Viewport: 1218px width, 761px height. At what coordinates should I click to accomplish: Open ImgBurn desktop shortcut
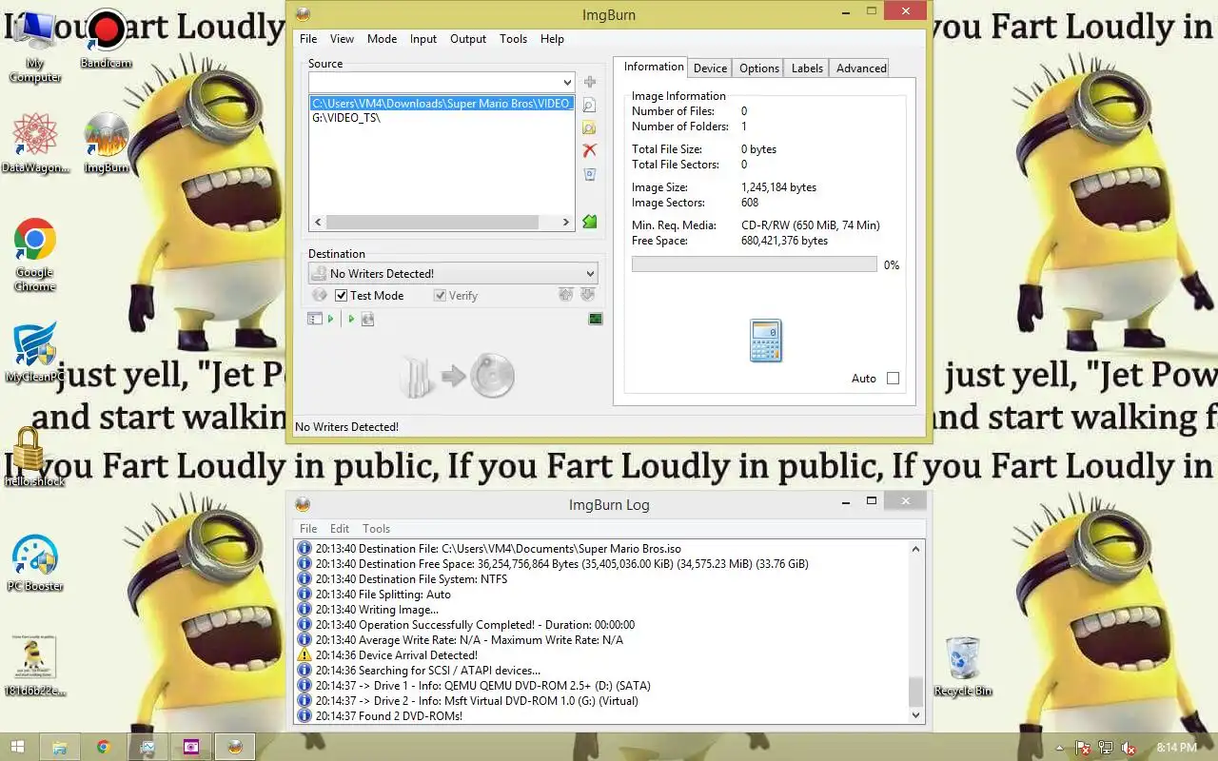(106, 143)
